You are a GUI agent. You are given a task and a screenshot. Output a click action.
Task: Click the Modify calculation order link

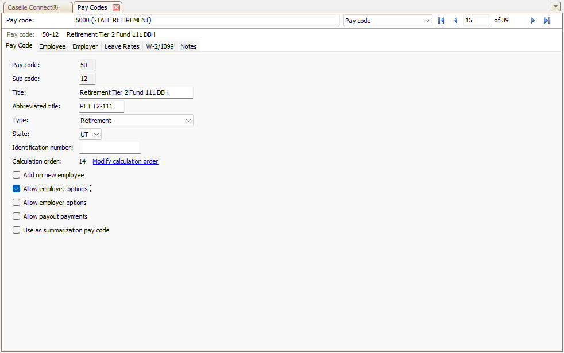pos(125,161)
